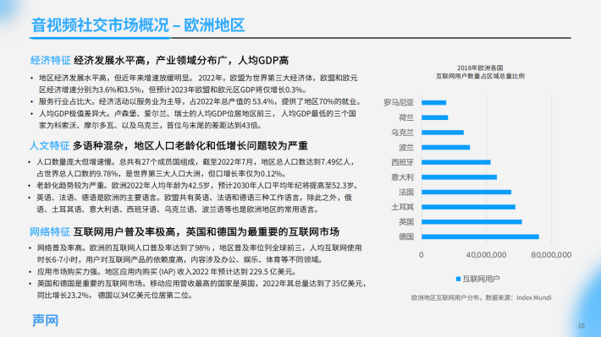Click page number 10 at bottom right
This screenshot has height=337, width=601.
tap(581, 326)
